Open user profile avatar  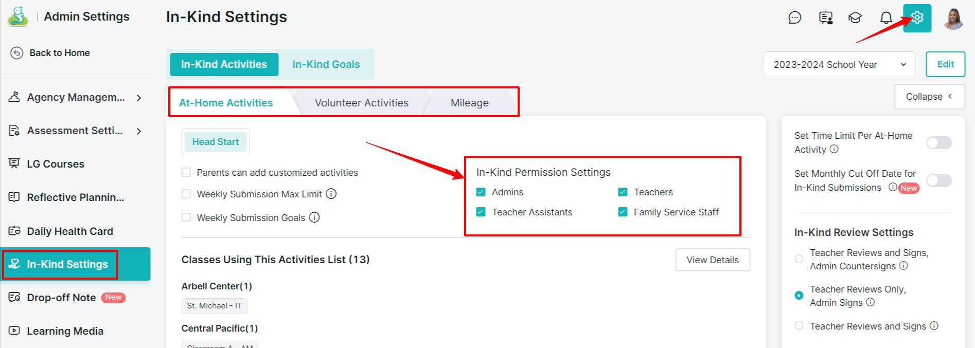click(953, 19)
